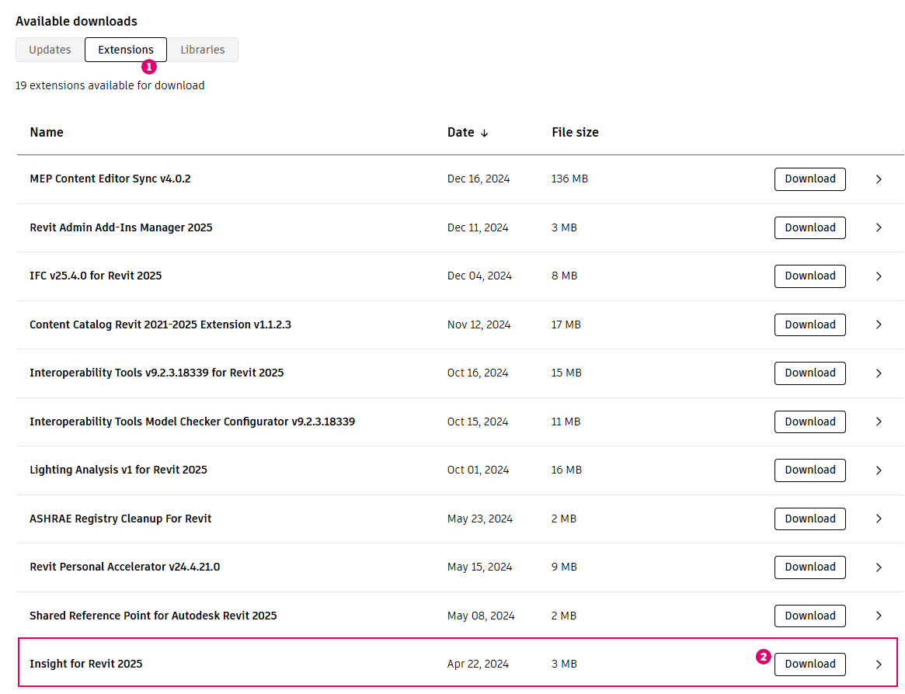Image resolution: width=905 pixels, height=694 pixels.
Task: Expand Shared Reference Point for Autodesk Revit 2025
Action: (x=879, y=616)
